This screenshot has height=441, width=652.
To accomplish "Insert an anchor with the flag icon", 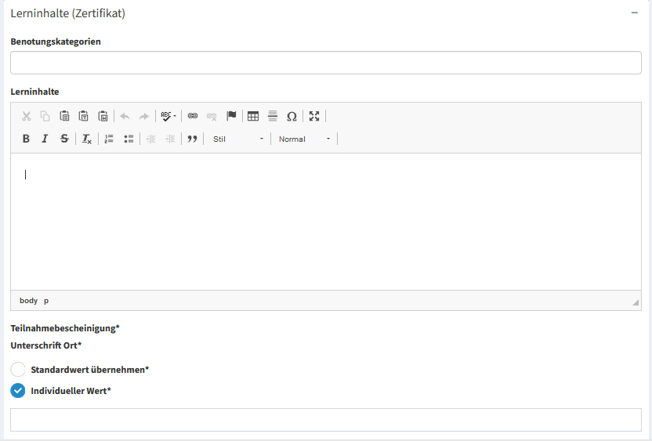I will tap(231, 116).
